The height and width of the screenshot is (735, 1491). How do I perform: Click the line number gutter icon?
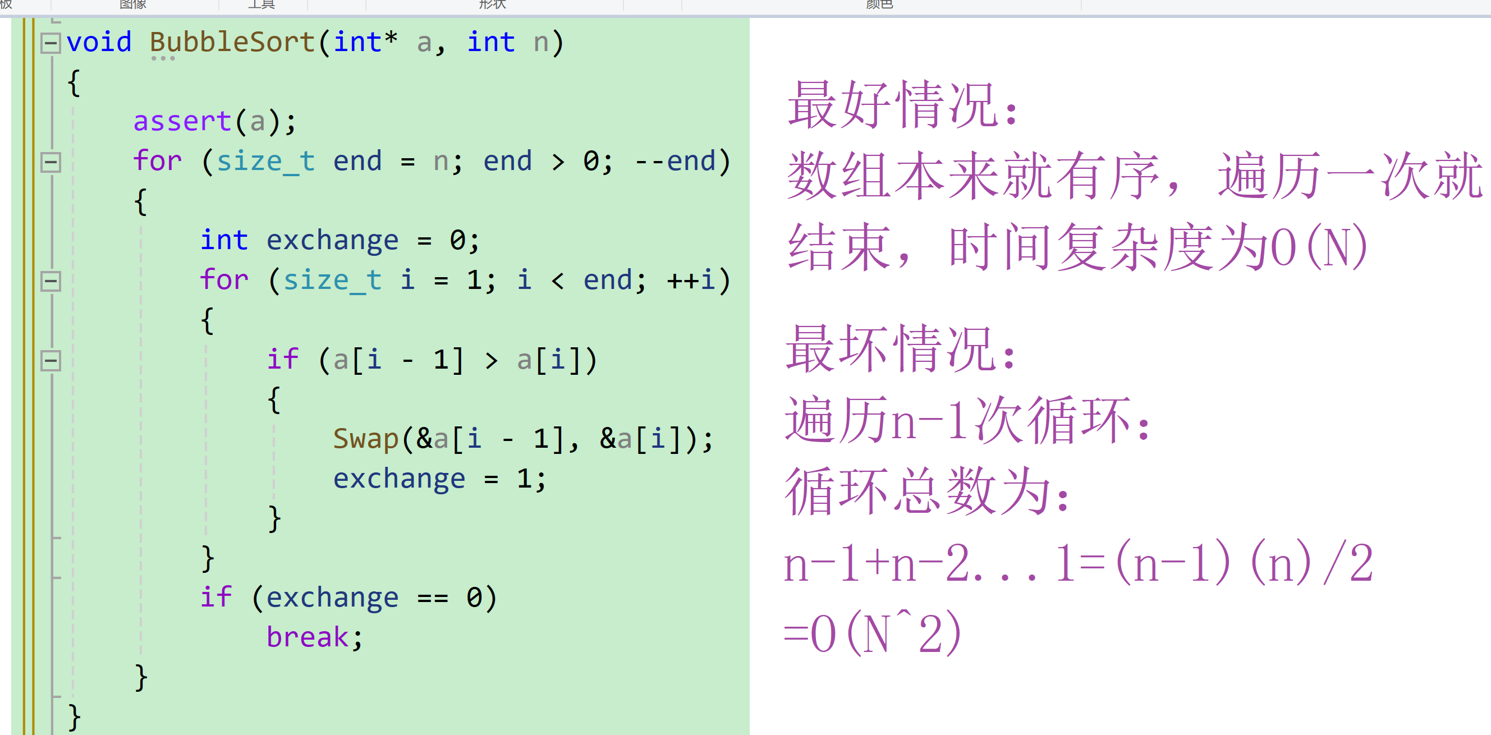point(53,39)
